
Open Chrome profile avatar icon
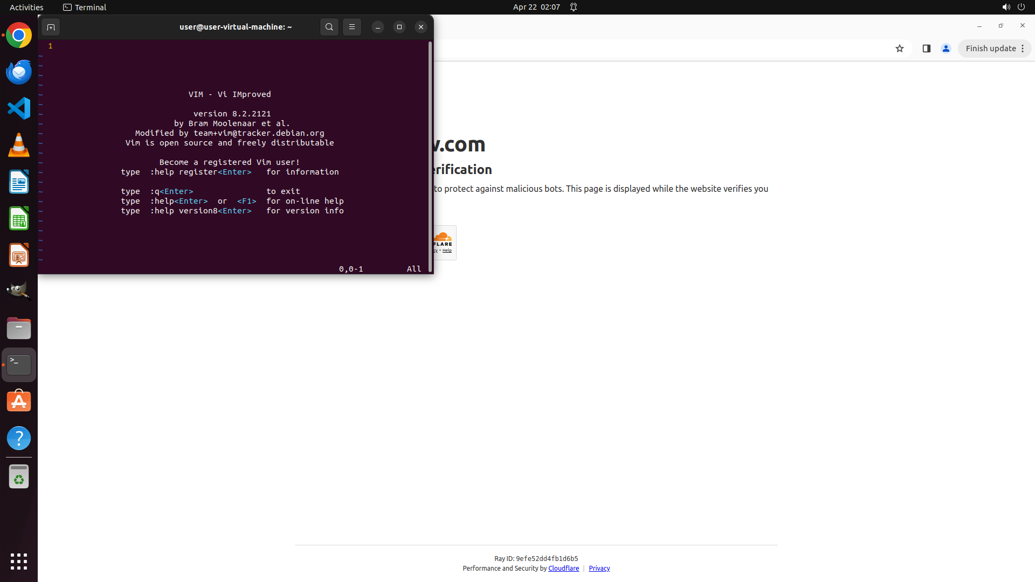(x=946, y=48)
